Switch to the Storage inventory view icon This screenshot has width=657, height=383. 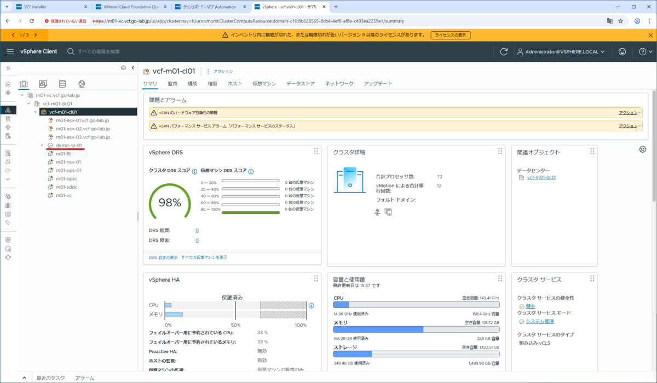(62, 84)
